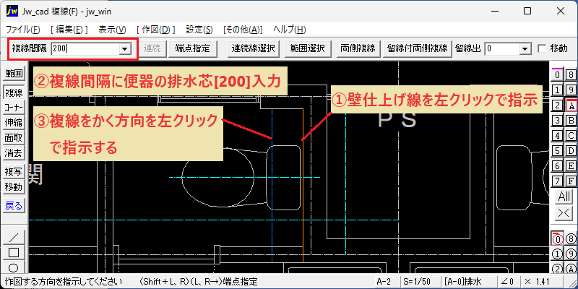The height and width of the screenshot is (289, 578).
Task: Click the 連続線選択 button
Action: tap(254, 48)
